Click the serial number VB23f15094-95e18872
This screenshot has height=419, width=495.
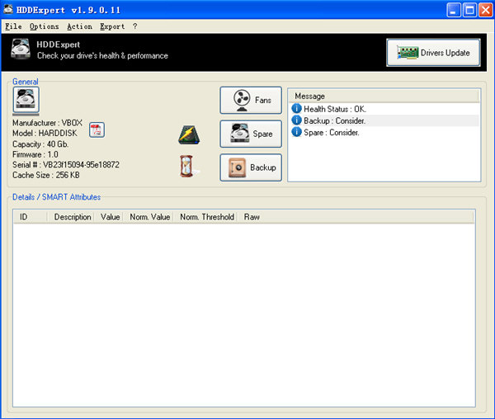pos(81,165)
